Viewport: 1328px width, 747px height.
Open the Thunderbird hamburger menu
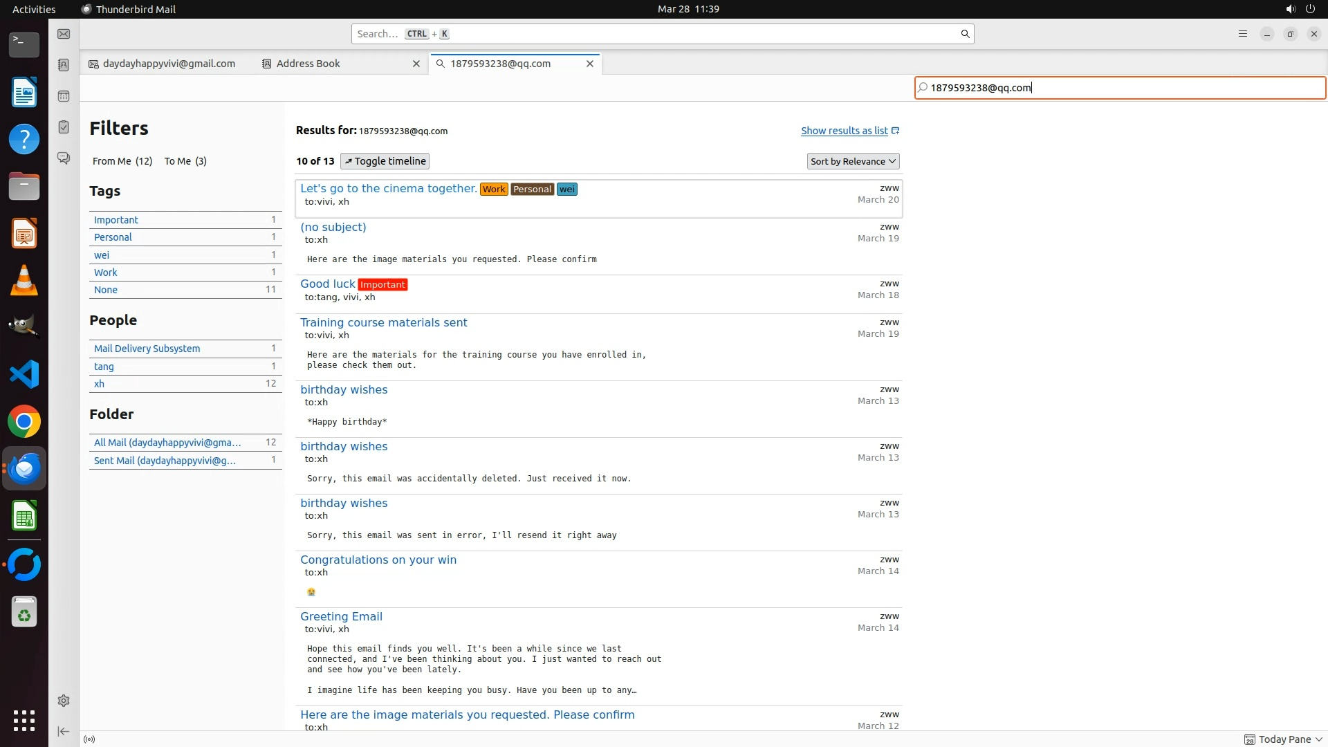tap(1242, 34)
